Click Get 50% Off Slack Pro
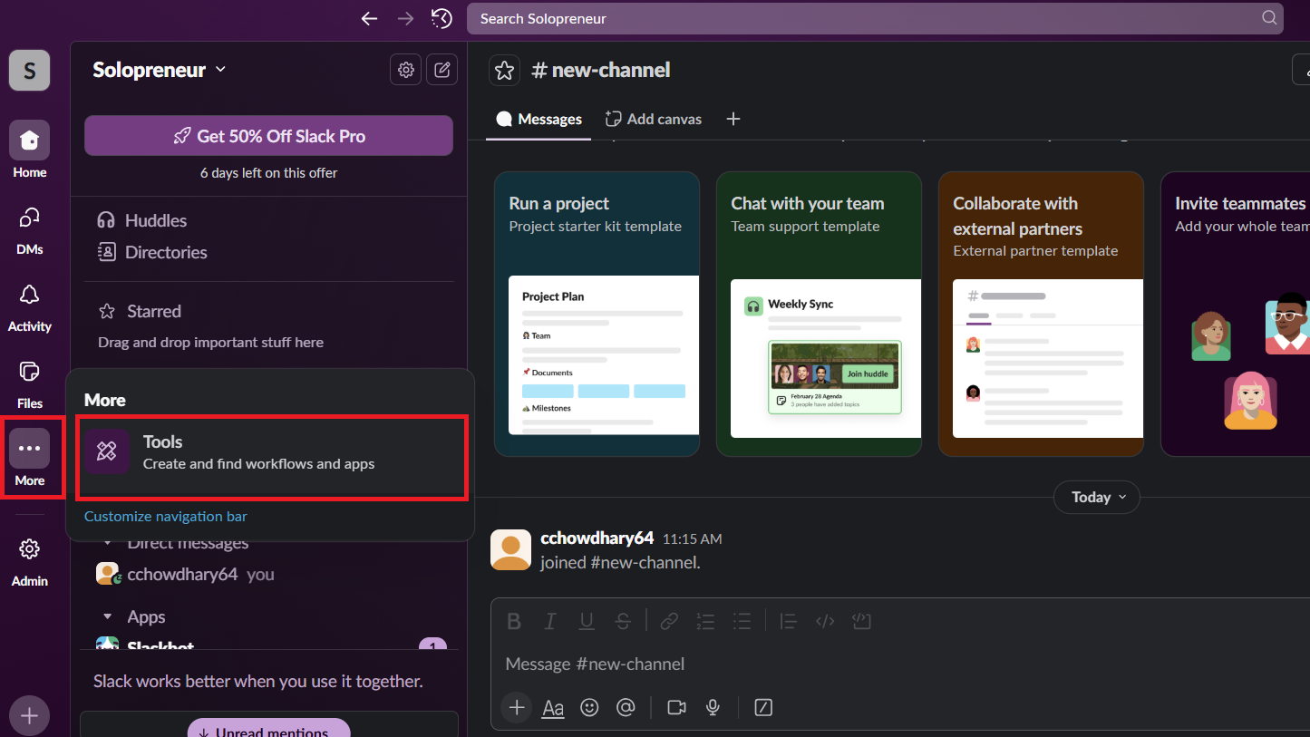 (x=268, y=136)
